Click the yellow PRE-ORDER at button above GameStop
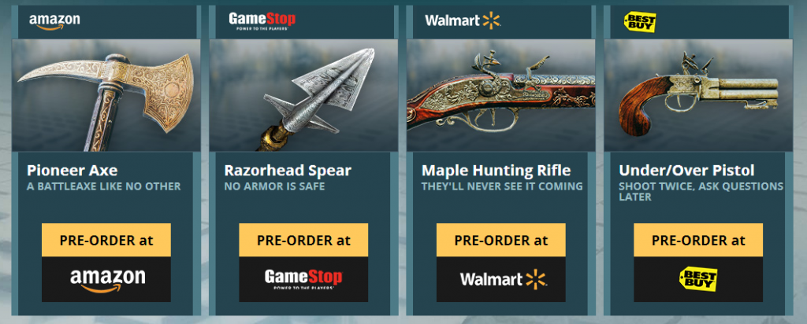The image size is (807, 324). click(303, 240)
